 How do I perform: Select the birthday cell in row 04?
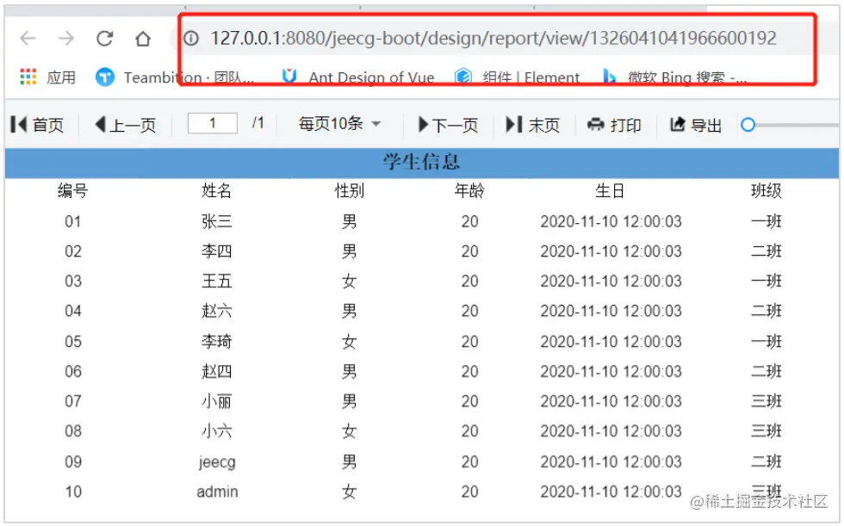[x=611, y=310]
